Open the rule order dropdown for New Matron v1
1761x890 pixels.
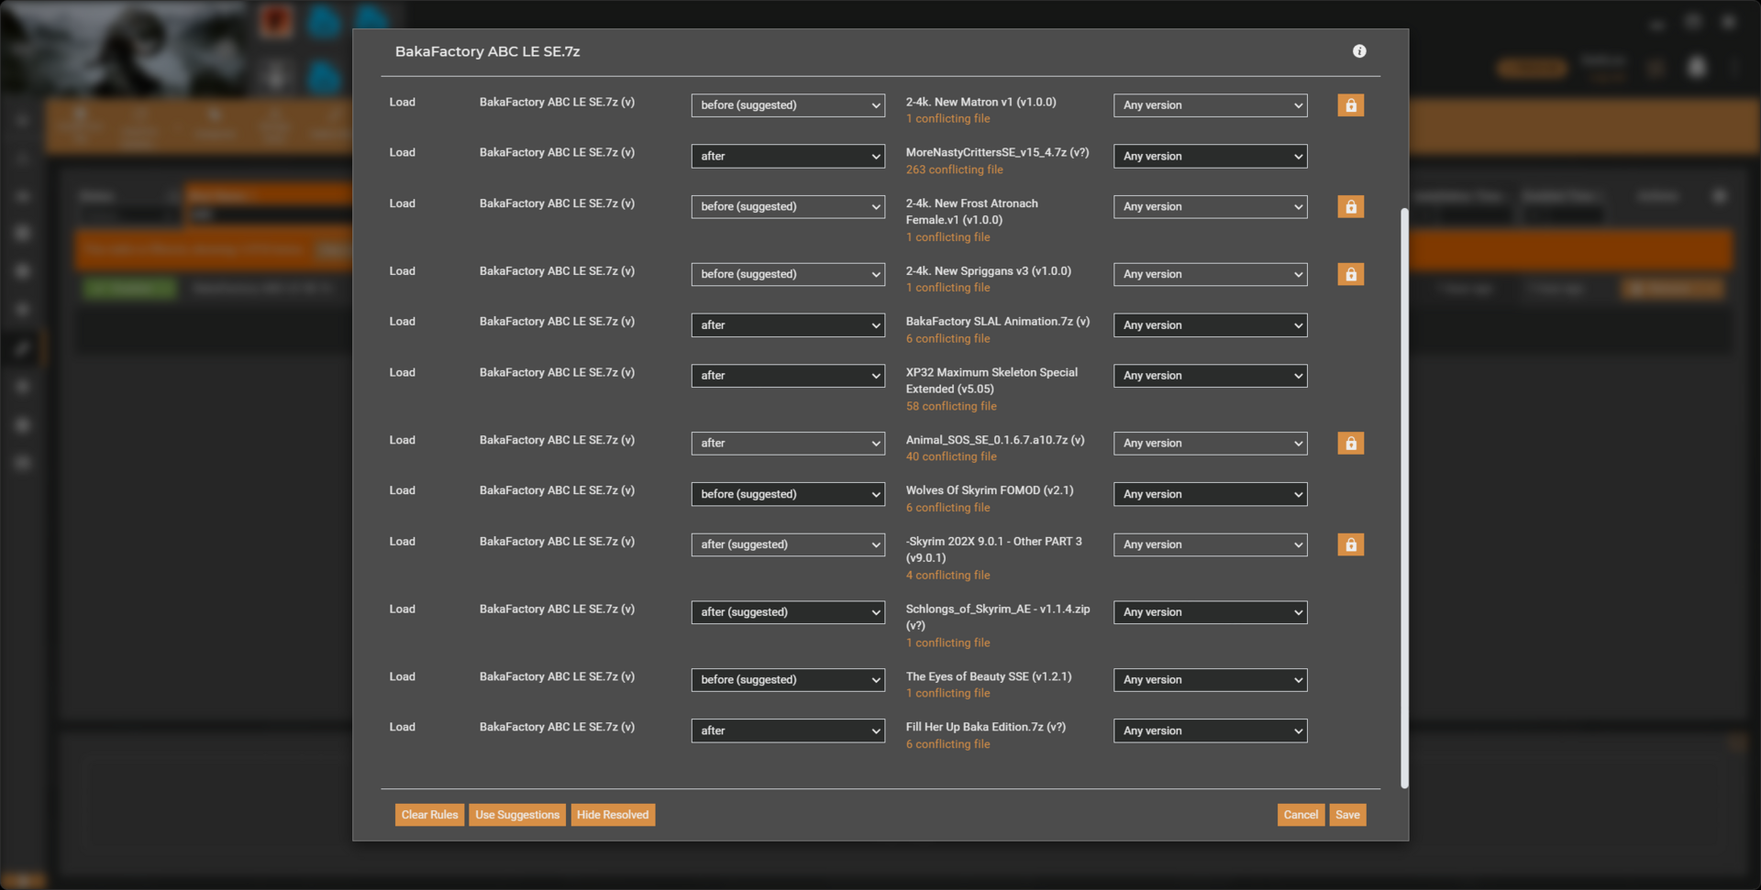pos(788,105)
